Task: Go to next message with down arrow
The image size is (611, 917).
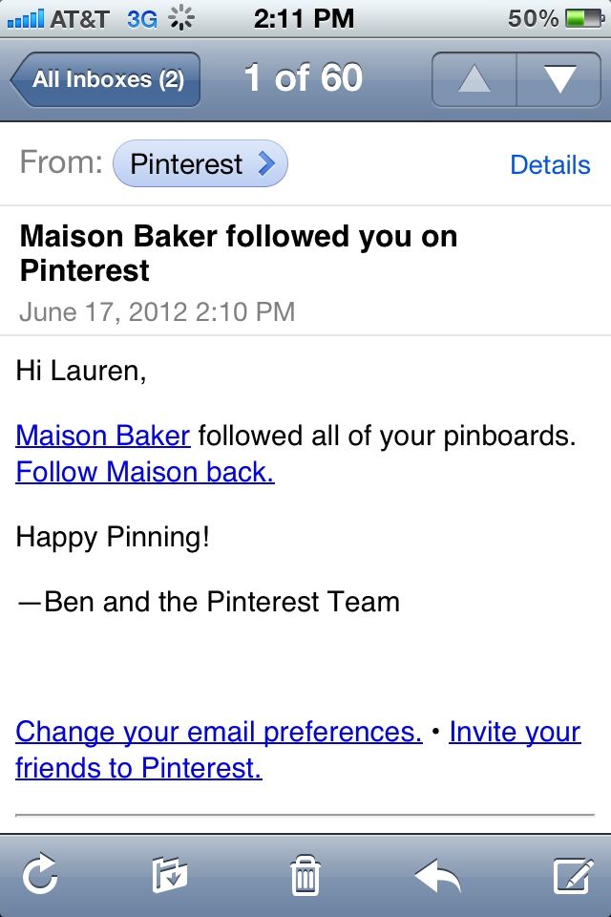Action: 558,79
